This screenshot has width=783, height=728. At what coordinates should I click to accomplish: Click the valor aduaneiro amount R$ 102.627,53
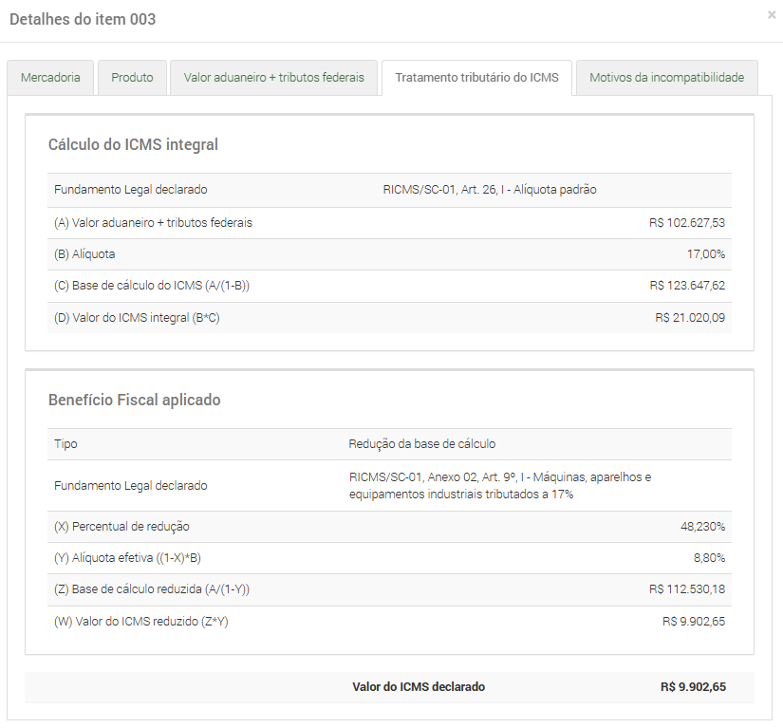pos(687,223)
